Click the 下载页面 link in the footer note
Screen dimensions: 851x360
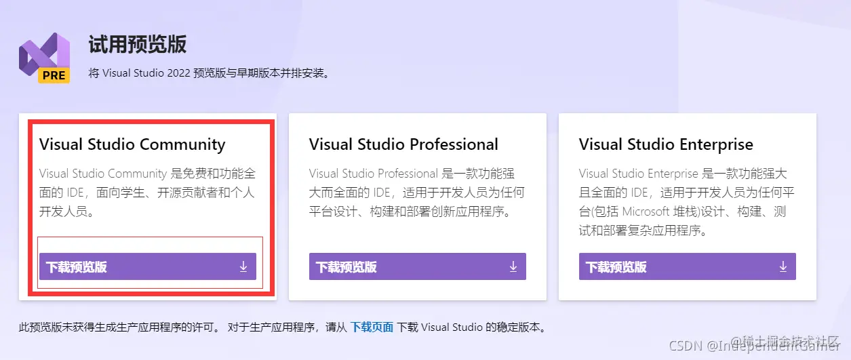(x=372, y=327)
